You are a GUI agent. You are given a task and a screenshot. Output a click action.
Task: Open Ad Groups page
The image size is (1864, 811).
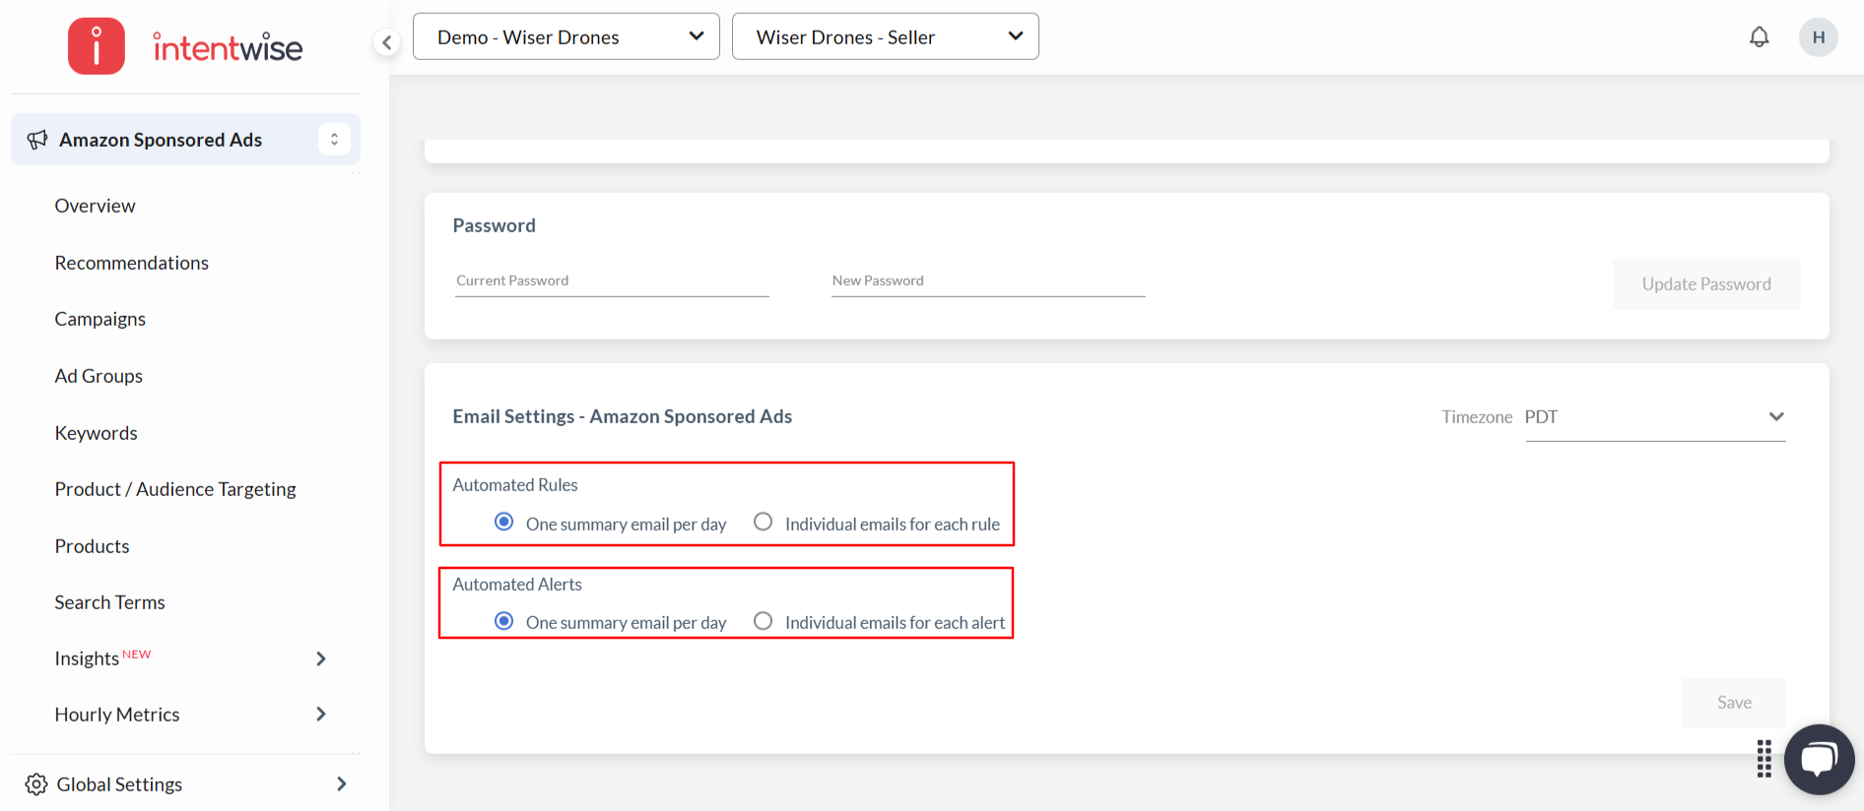pos(99,376)
